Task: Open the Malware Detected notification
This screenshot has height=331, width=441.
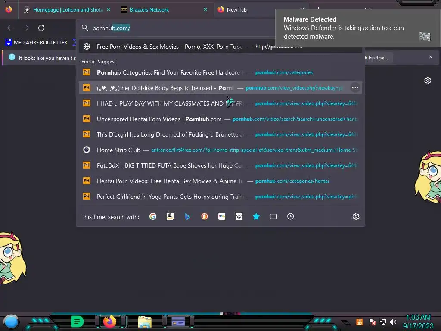Action: pos(358,28)
